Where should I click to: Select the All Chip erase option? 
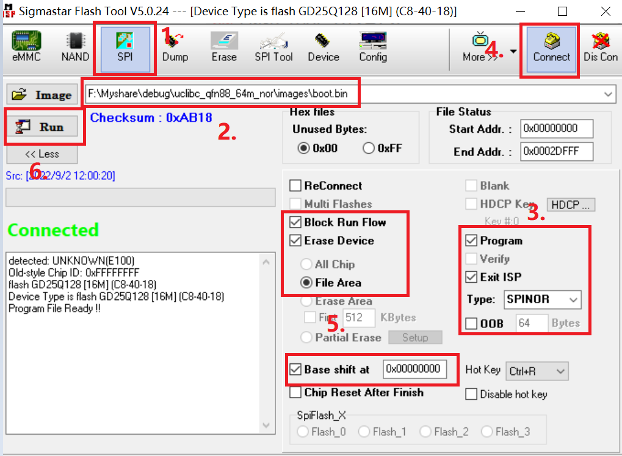coord(306,264)
